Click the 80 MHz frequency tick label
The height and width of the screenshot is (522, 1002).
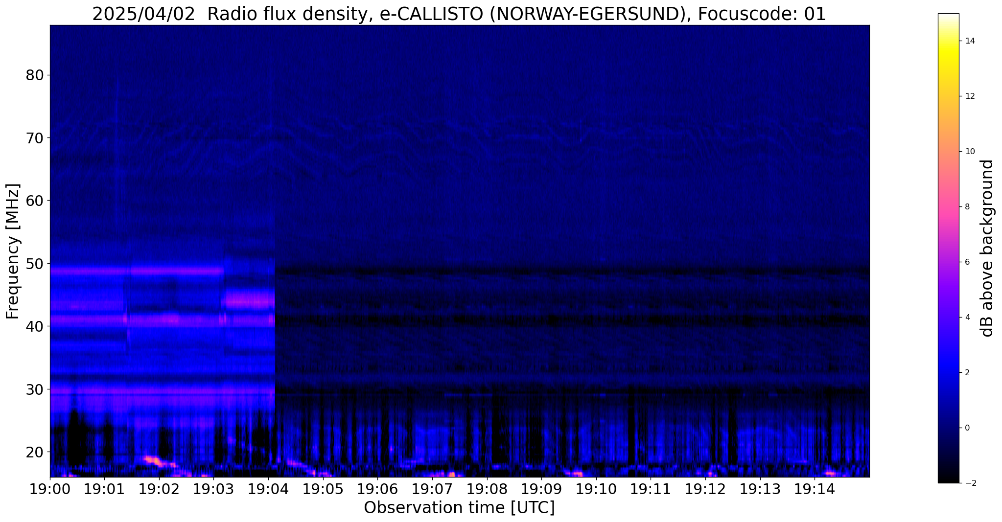coord(34,75)
